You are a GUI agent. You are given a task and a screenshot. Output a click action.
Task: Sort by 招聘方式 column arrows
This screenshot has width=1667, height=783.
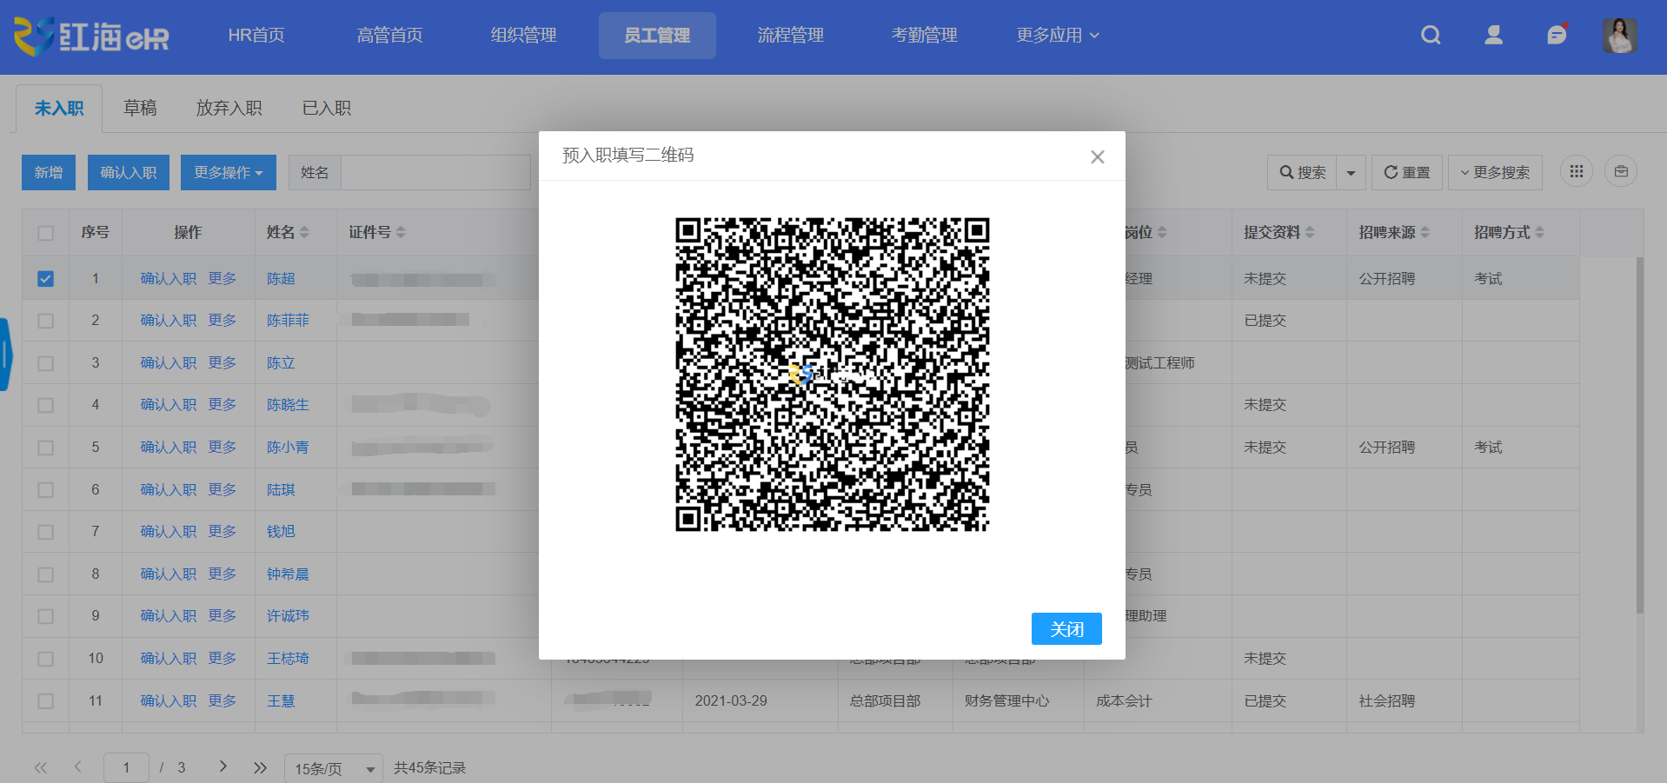pos(1539,232)
